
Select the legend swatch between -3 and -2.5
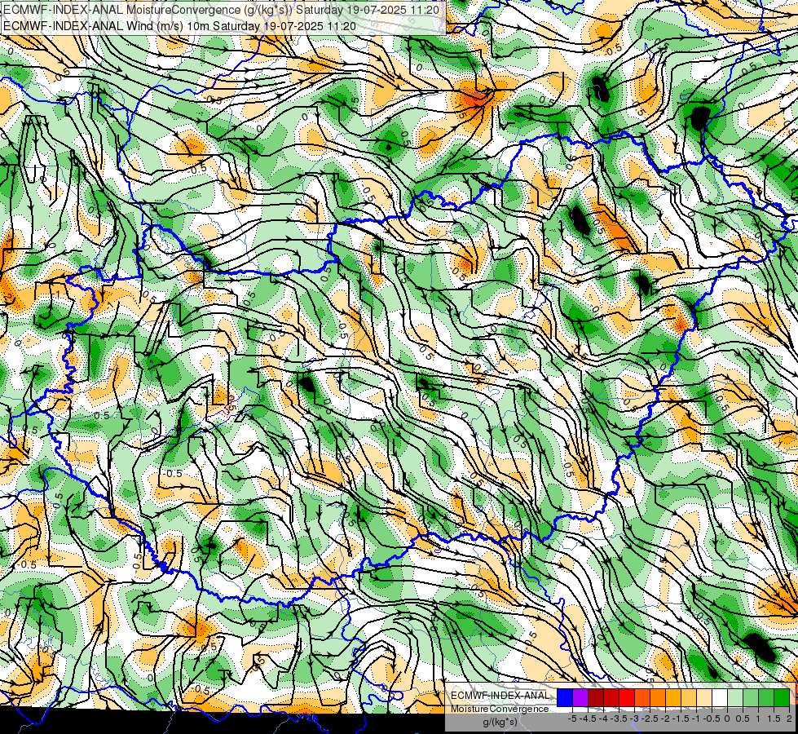coord(642,698)
